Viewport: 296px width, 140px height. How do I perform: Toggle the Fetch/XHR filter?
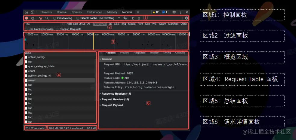coord(100,24)
